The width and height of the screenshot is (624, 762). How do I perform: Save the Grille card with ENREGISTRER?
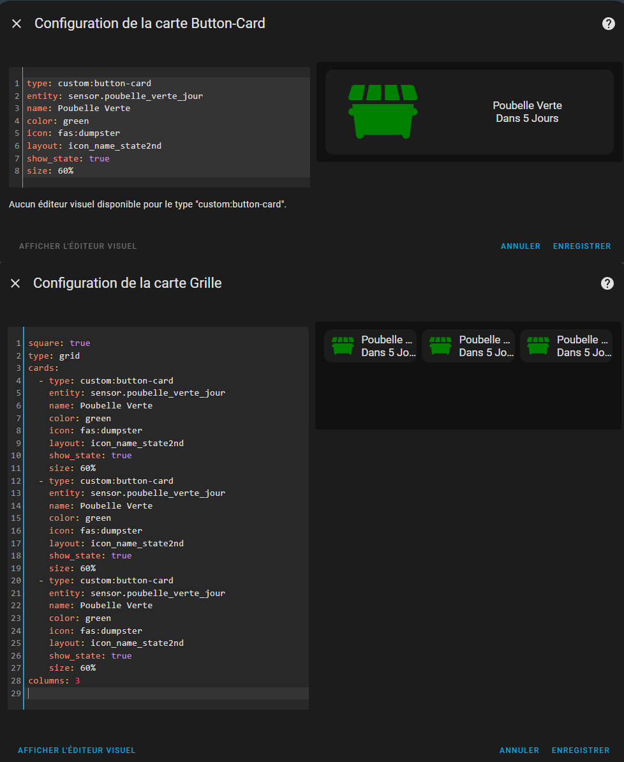(x=580, y=751)
